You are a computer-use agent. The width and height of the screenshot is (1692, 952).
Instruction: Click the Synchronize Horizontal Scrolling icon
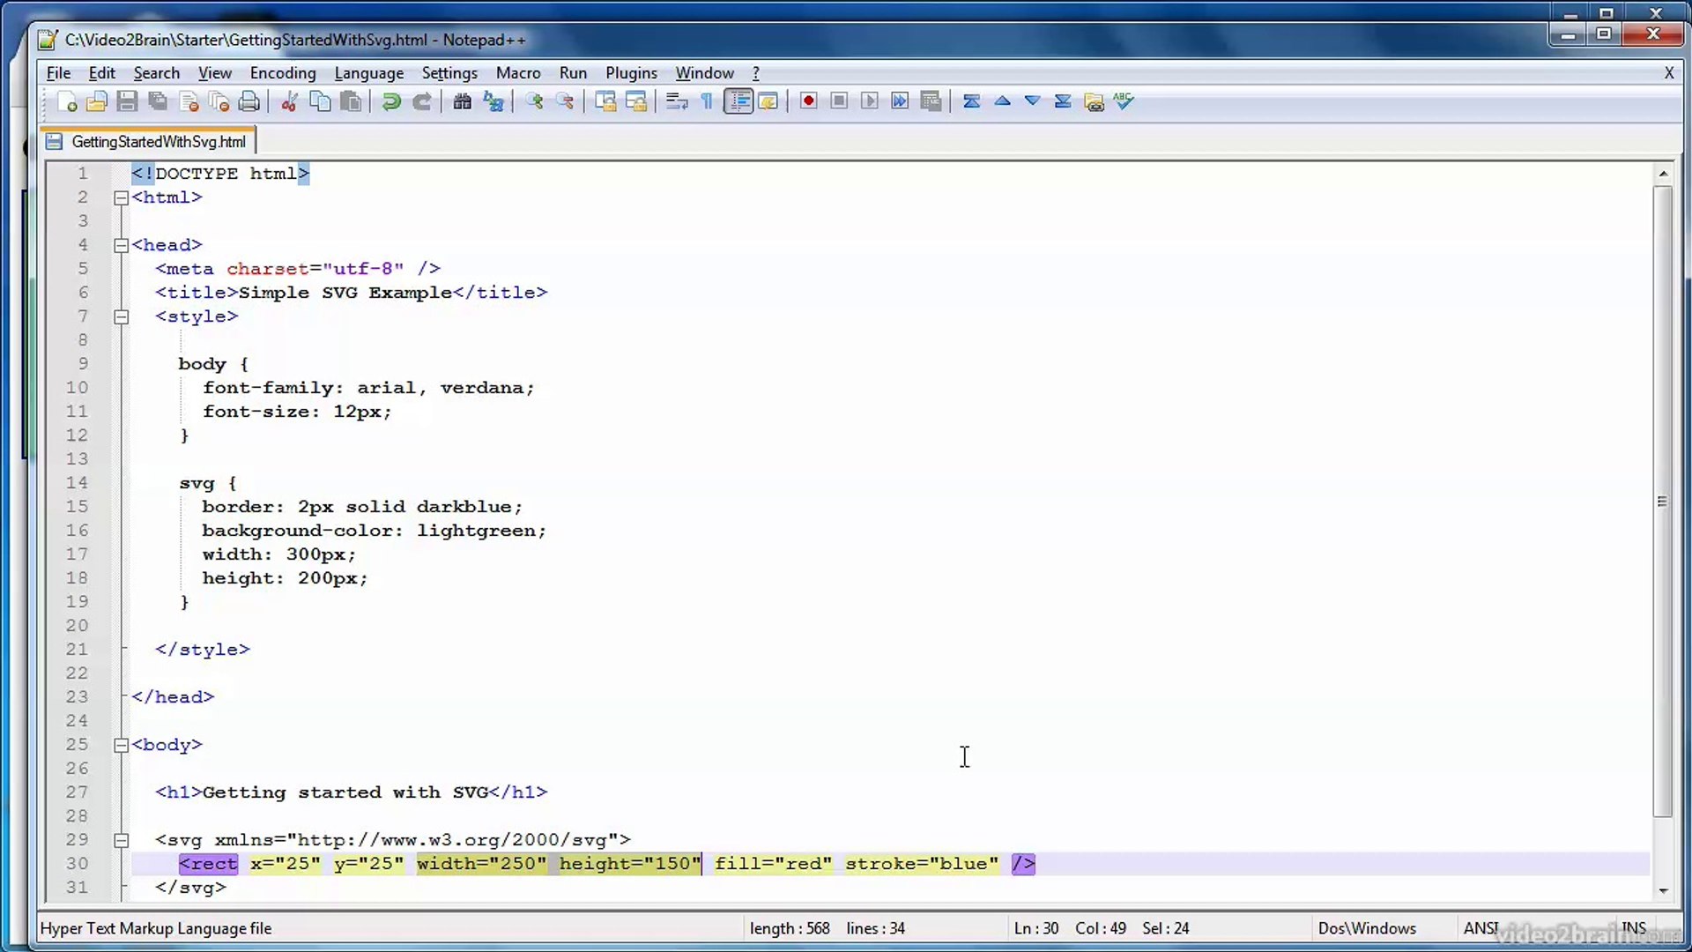tap(635, 101)
